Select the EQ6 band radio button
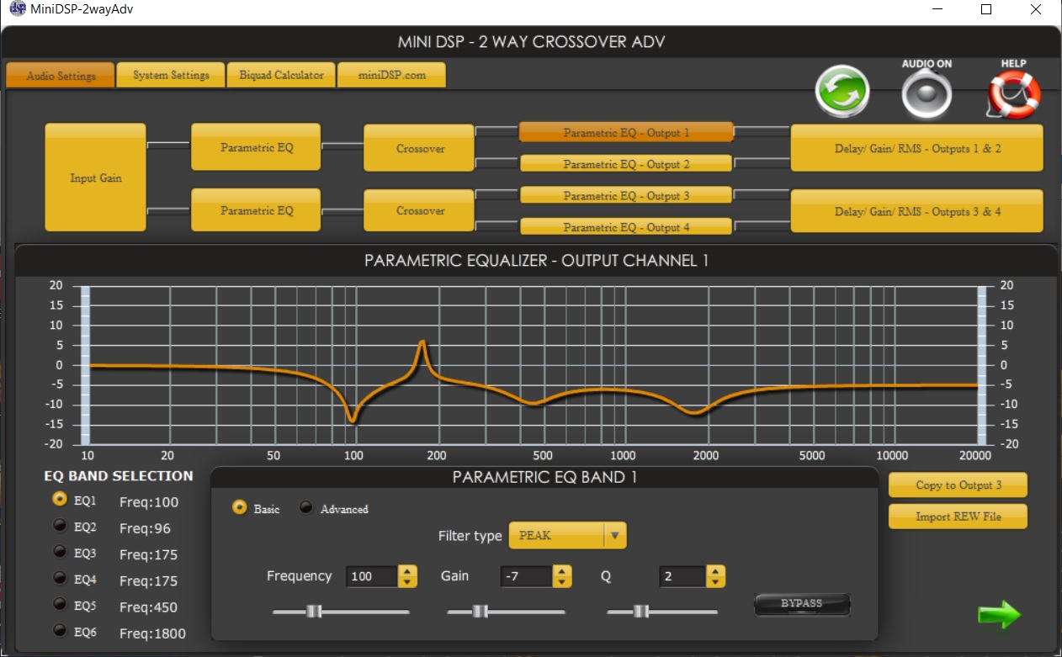The width and height of the screenshot is (1062, 657). (60, 630)
